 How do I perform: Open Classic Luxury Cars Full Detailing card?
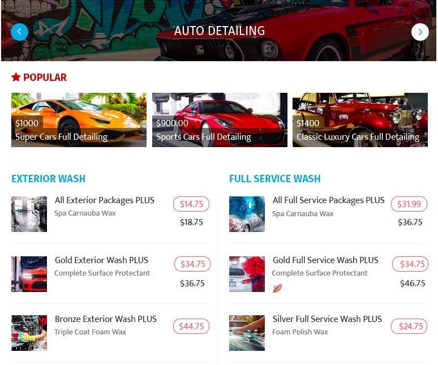click(x=360, y=120)
